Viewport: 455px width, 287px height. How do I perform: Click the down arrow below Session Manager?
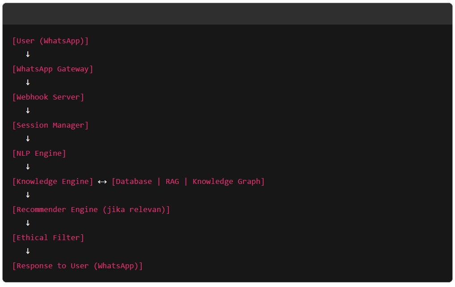pyautogui.click(x=28, y=139)
